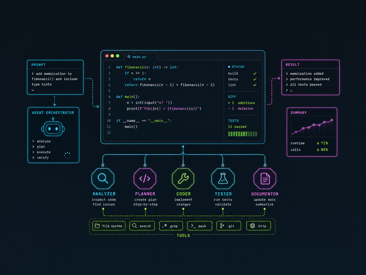Click the folder icon on file system tool

coord(97,226)
